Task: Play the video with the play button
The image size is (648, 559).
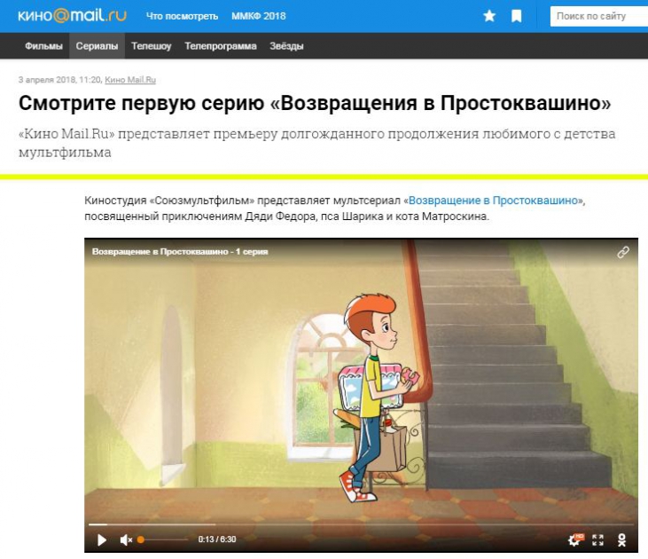Action: [102, 539]
